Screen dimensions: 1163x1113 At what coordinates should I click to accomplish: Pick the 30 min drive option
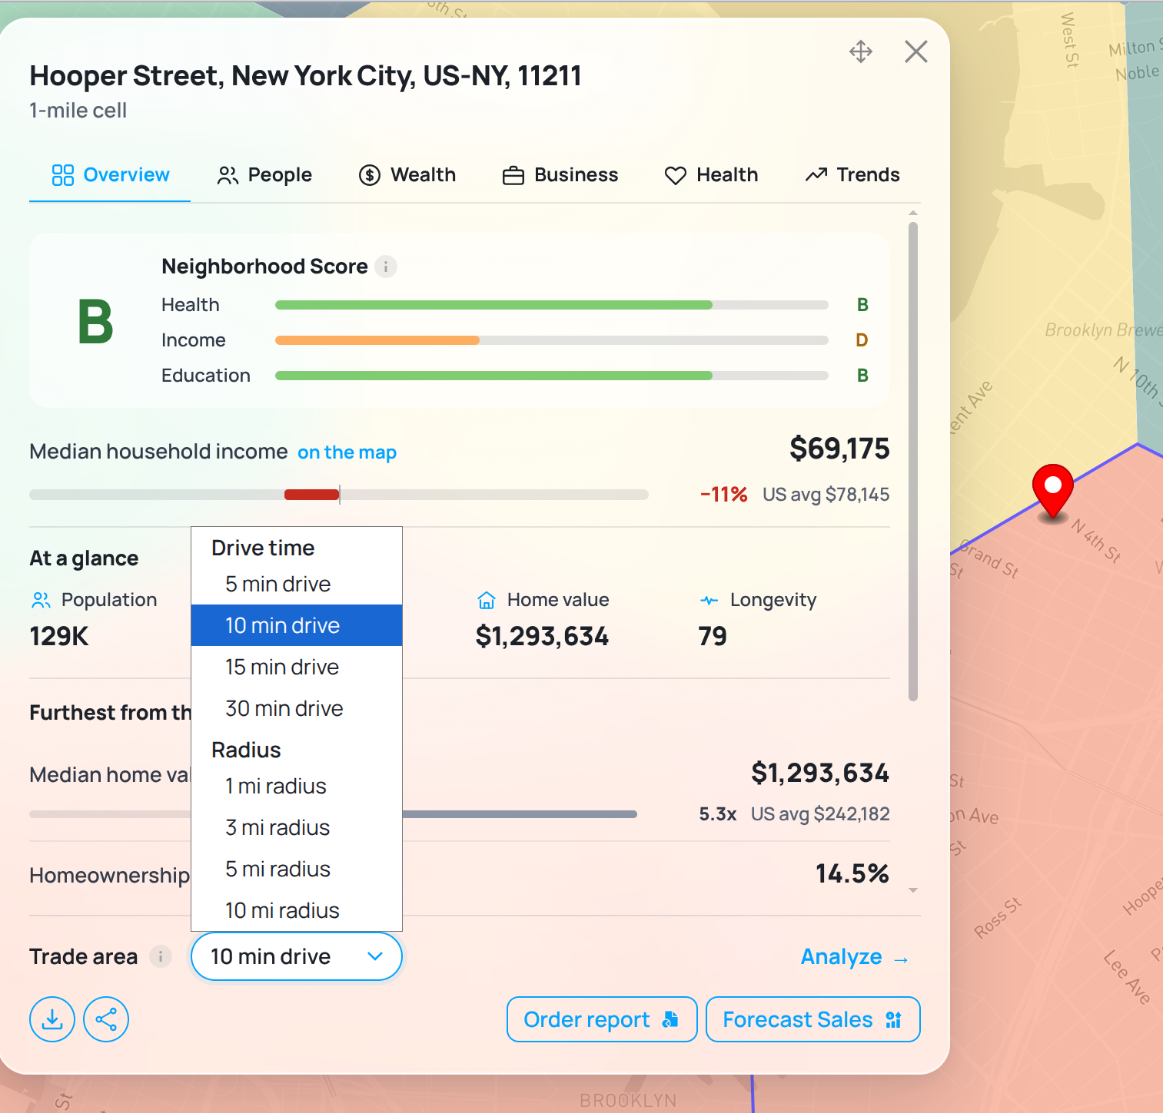[x=297, y=708]
